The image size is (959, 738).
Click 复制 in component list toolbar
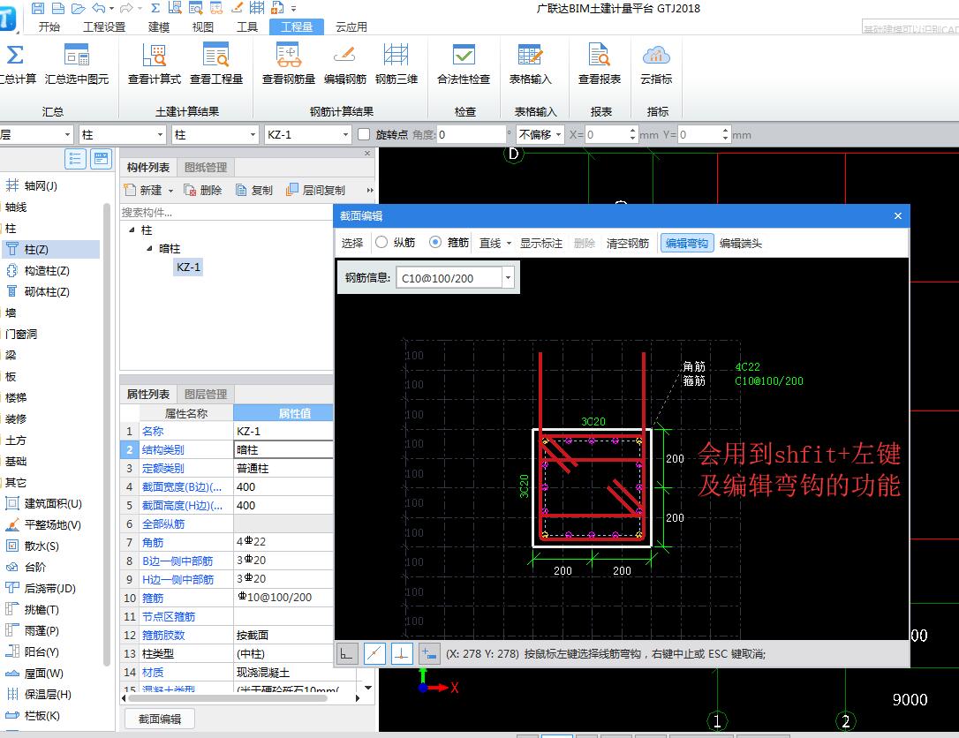pyautogui.click(x=253, y=191)
